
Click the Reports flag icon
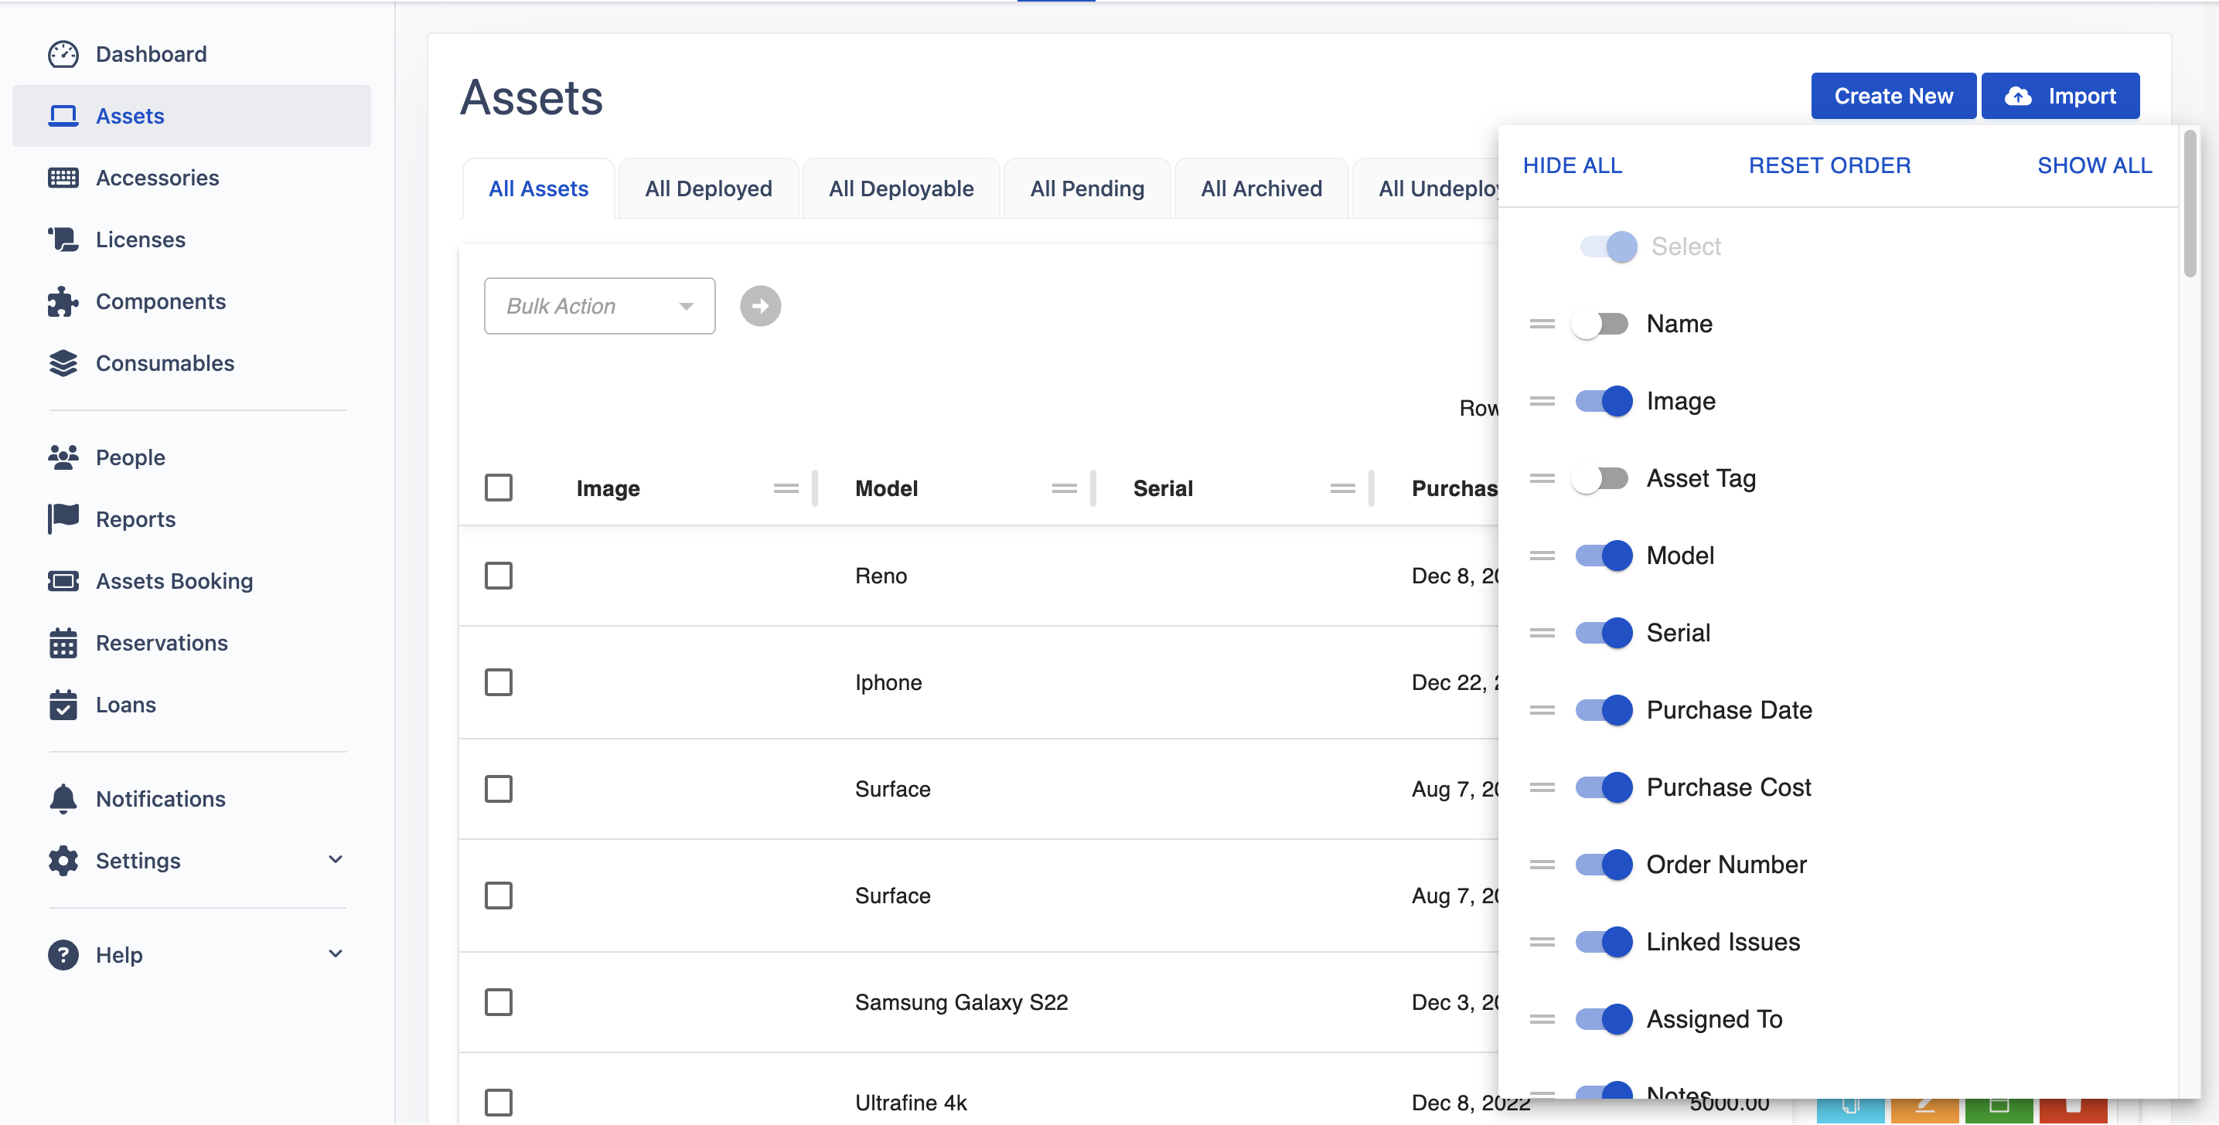[x=63, y=520]
